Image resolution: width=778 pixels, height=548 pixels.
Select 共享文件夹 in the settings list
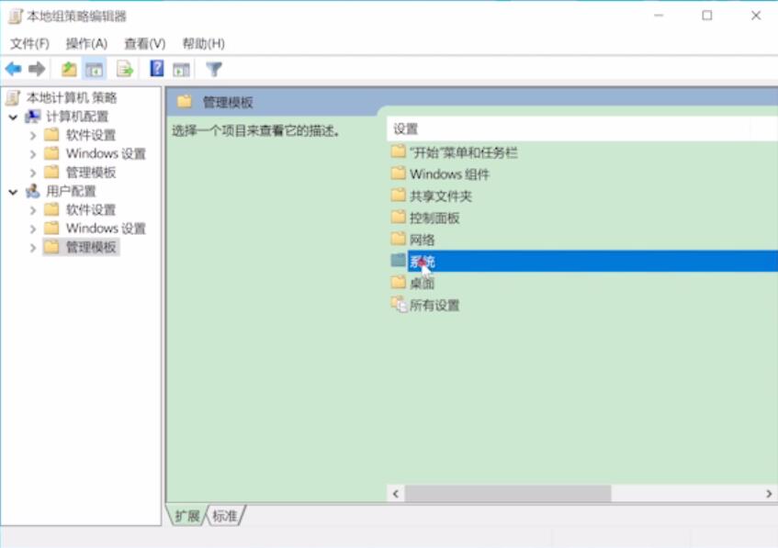[441, 196]
